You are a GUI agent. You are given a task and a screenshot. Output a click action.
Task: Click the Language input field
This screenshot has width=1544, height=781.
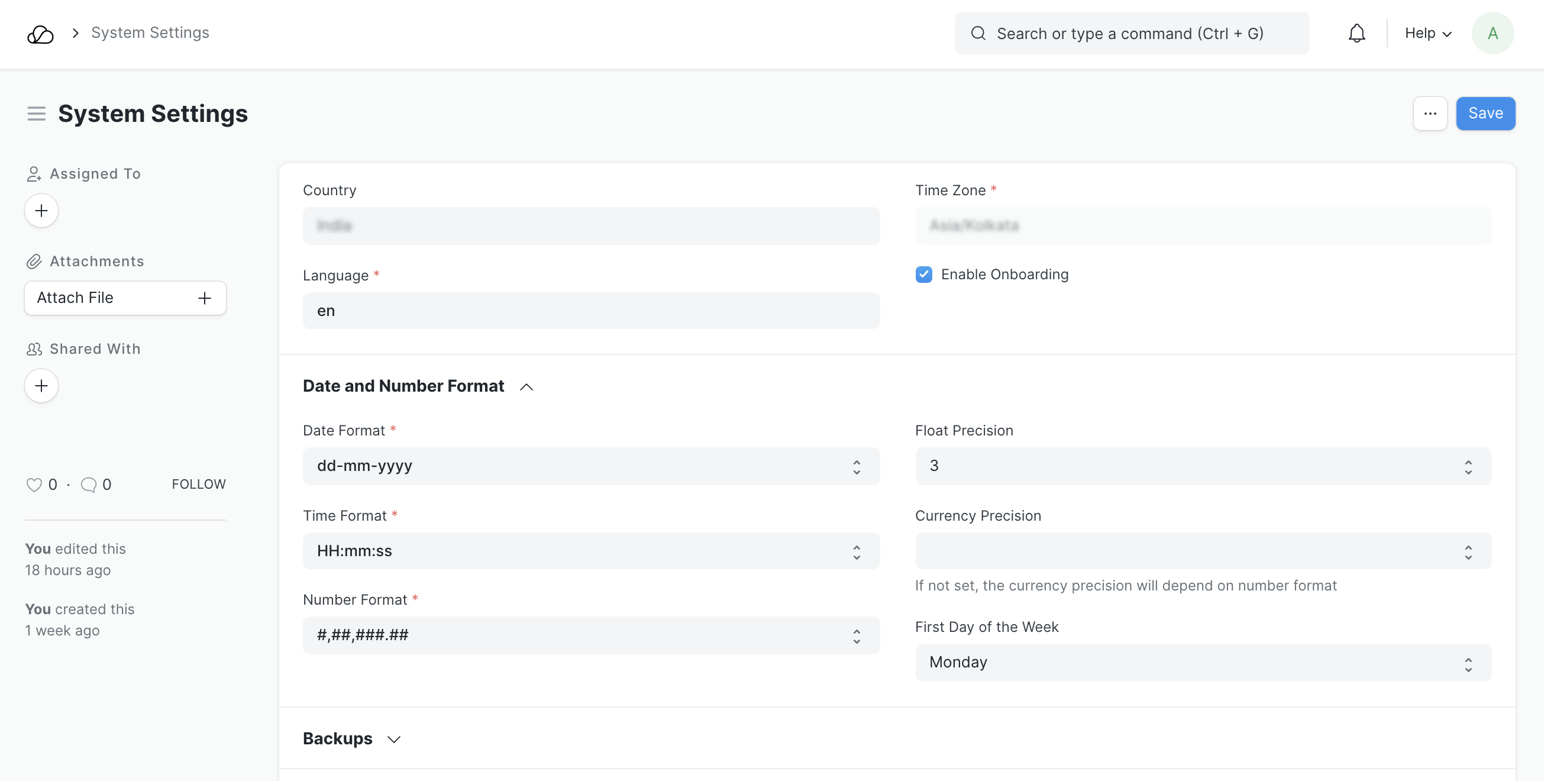click(590, 311)
